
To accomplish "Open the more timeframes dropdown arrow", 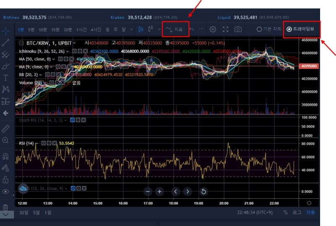I will pos(131,29).
